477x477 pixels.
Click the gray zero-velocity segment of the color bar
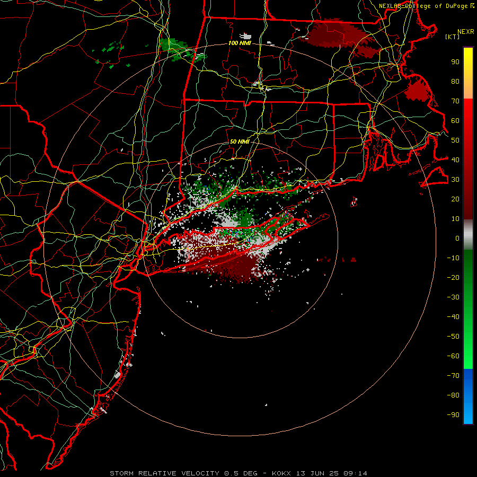tap(468, 235)
